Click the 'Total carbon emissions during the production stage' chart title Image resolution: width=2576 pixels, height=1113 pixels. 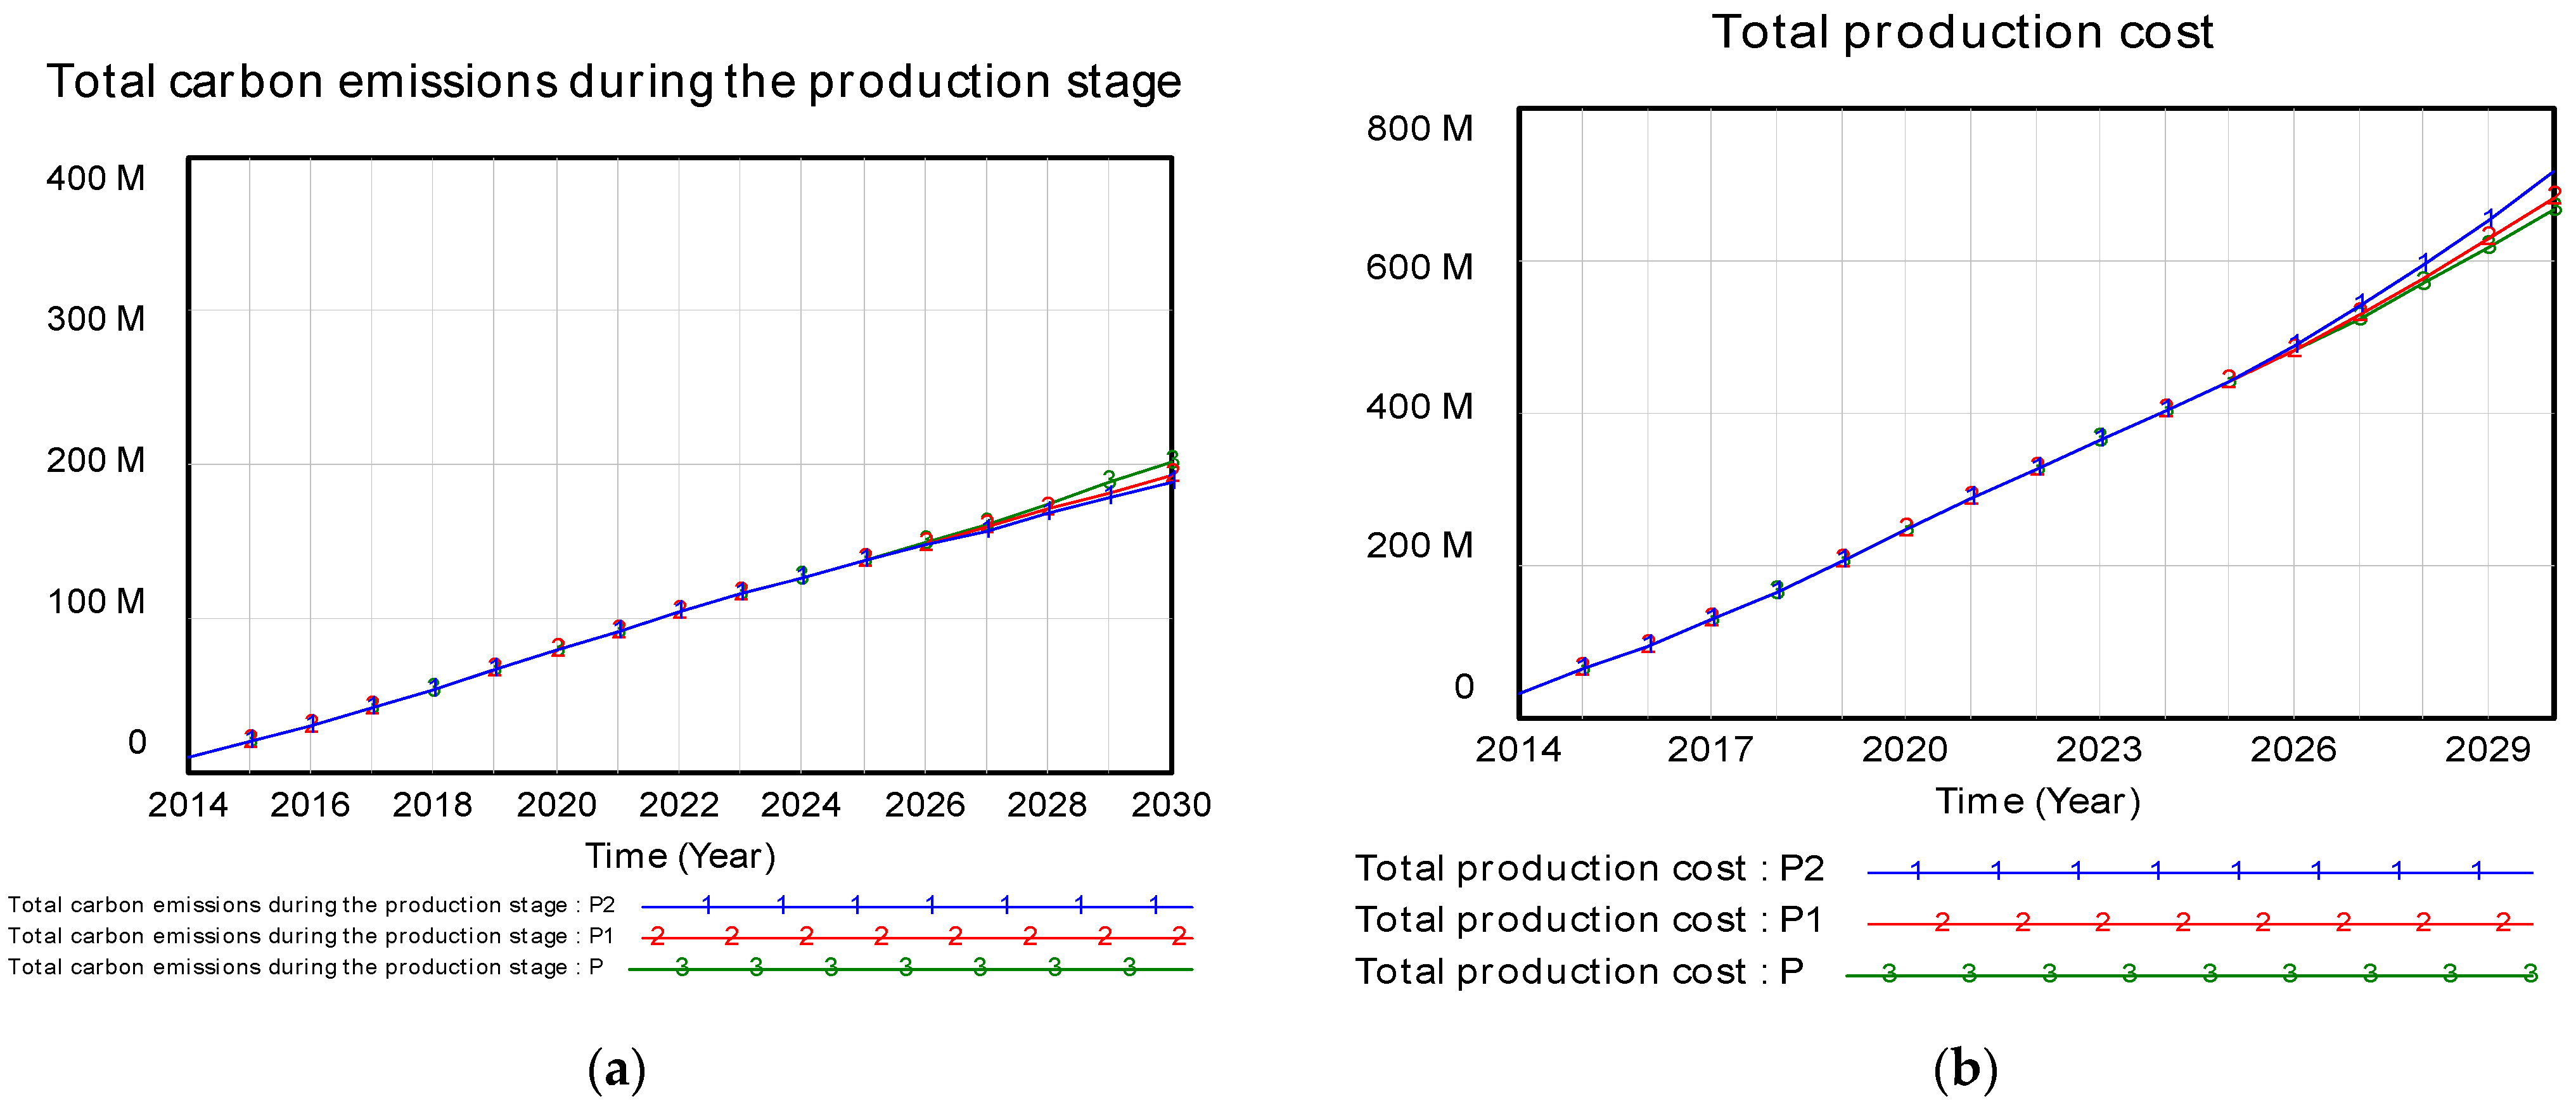[x=614, y=83]
